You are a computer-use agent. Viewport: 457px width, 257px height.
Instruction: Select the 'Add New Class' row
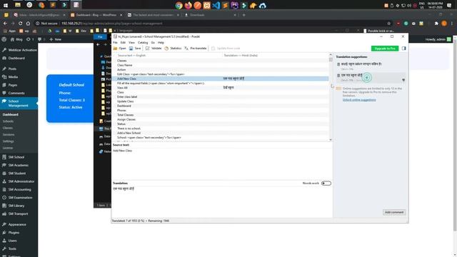coord(221,79)
